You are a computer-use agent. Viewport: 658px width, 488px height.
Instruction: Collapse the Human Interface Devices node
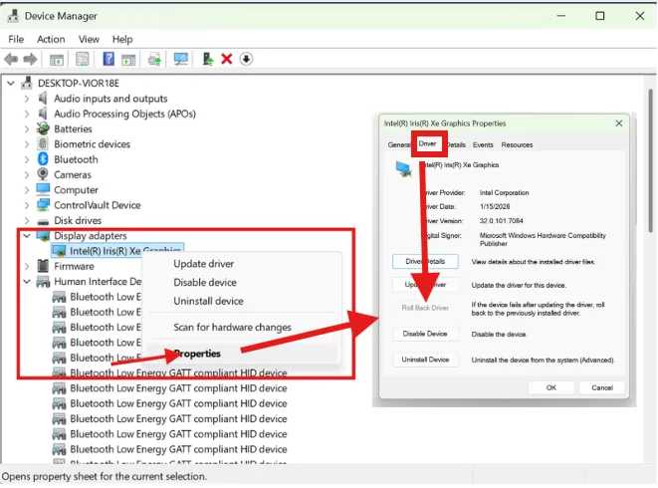click(27, 282)
